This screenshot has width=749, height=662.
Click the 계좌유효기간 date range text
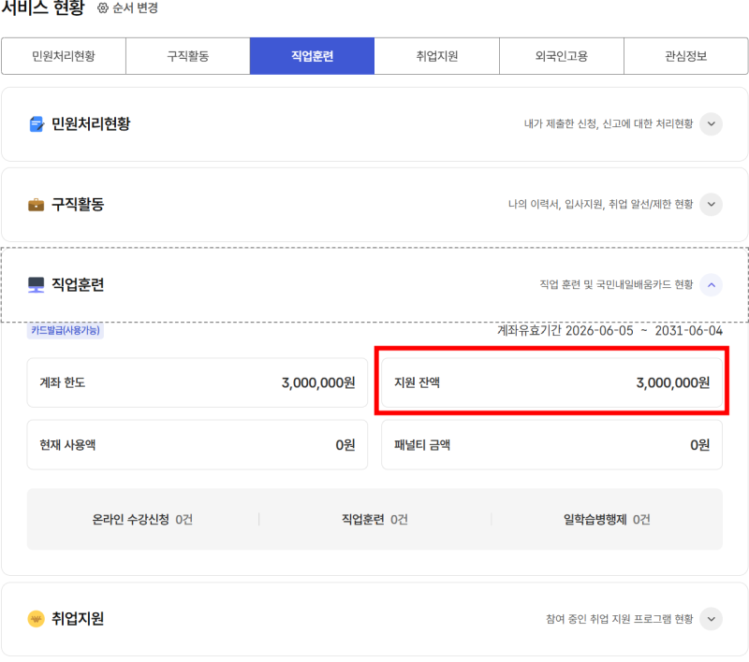point(610,330)
